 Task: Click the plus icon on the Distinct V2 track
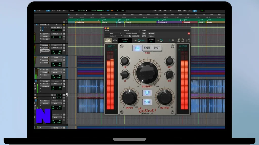click(x=64, y=50)
